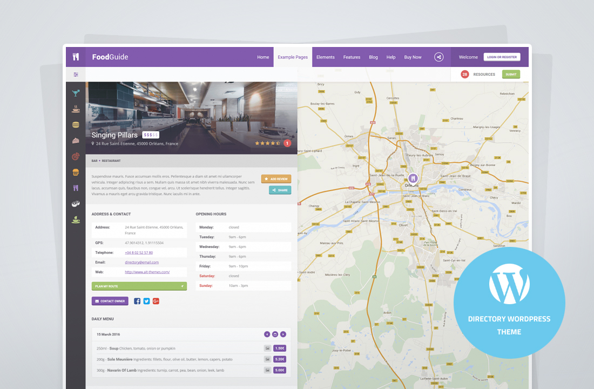Click the 5.20€ price tag
Screen dimensions: 594x389
pyautogui.click(x=280, y=359)
